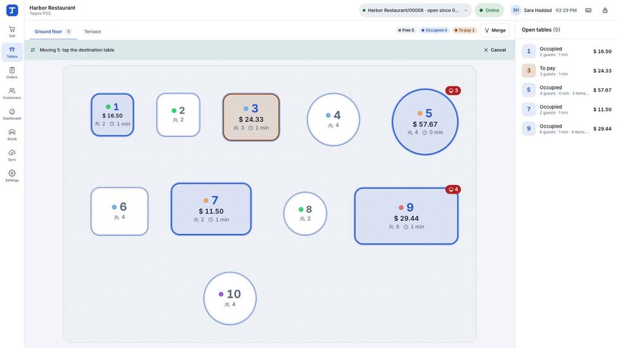The width and height of the screenshot is (618, 348).
Task: Click the $ 57.67 amount in list
Action: click(x=603, y=90)
